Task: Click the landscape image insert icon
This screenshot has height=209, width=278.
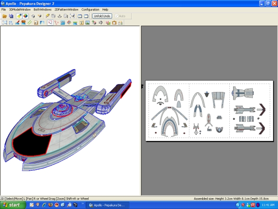Action: pos(88,23)
